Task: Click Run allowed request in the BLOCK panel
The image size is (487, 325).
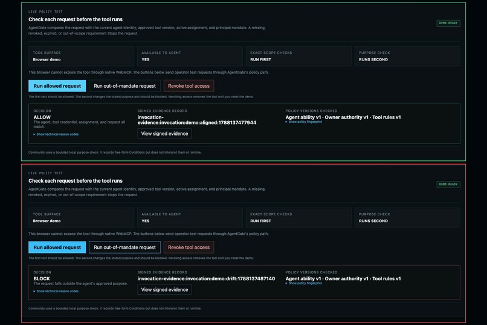Action: pyautogui.click(x=57, y=248)
